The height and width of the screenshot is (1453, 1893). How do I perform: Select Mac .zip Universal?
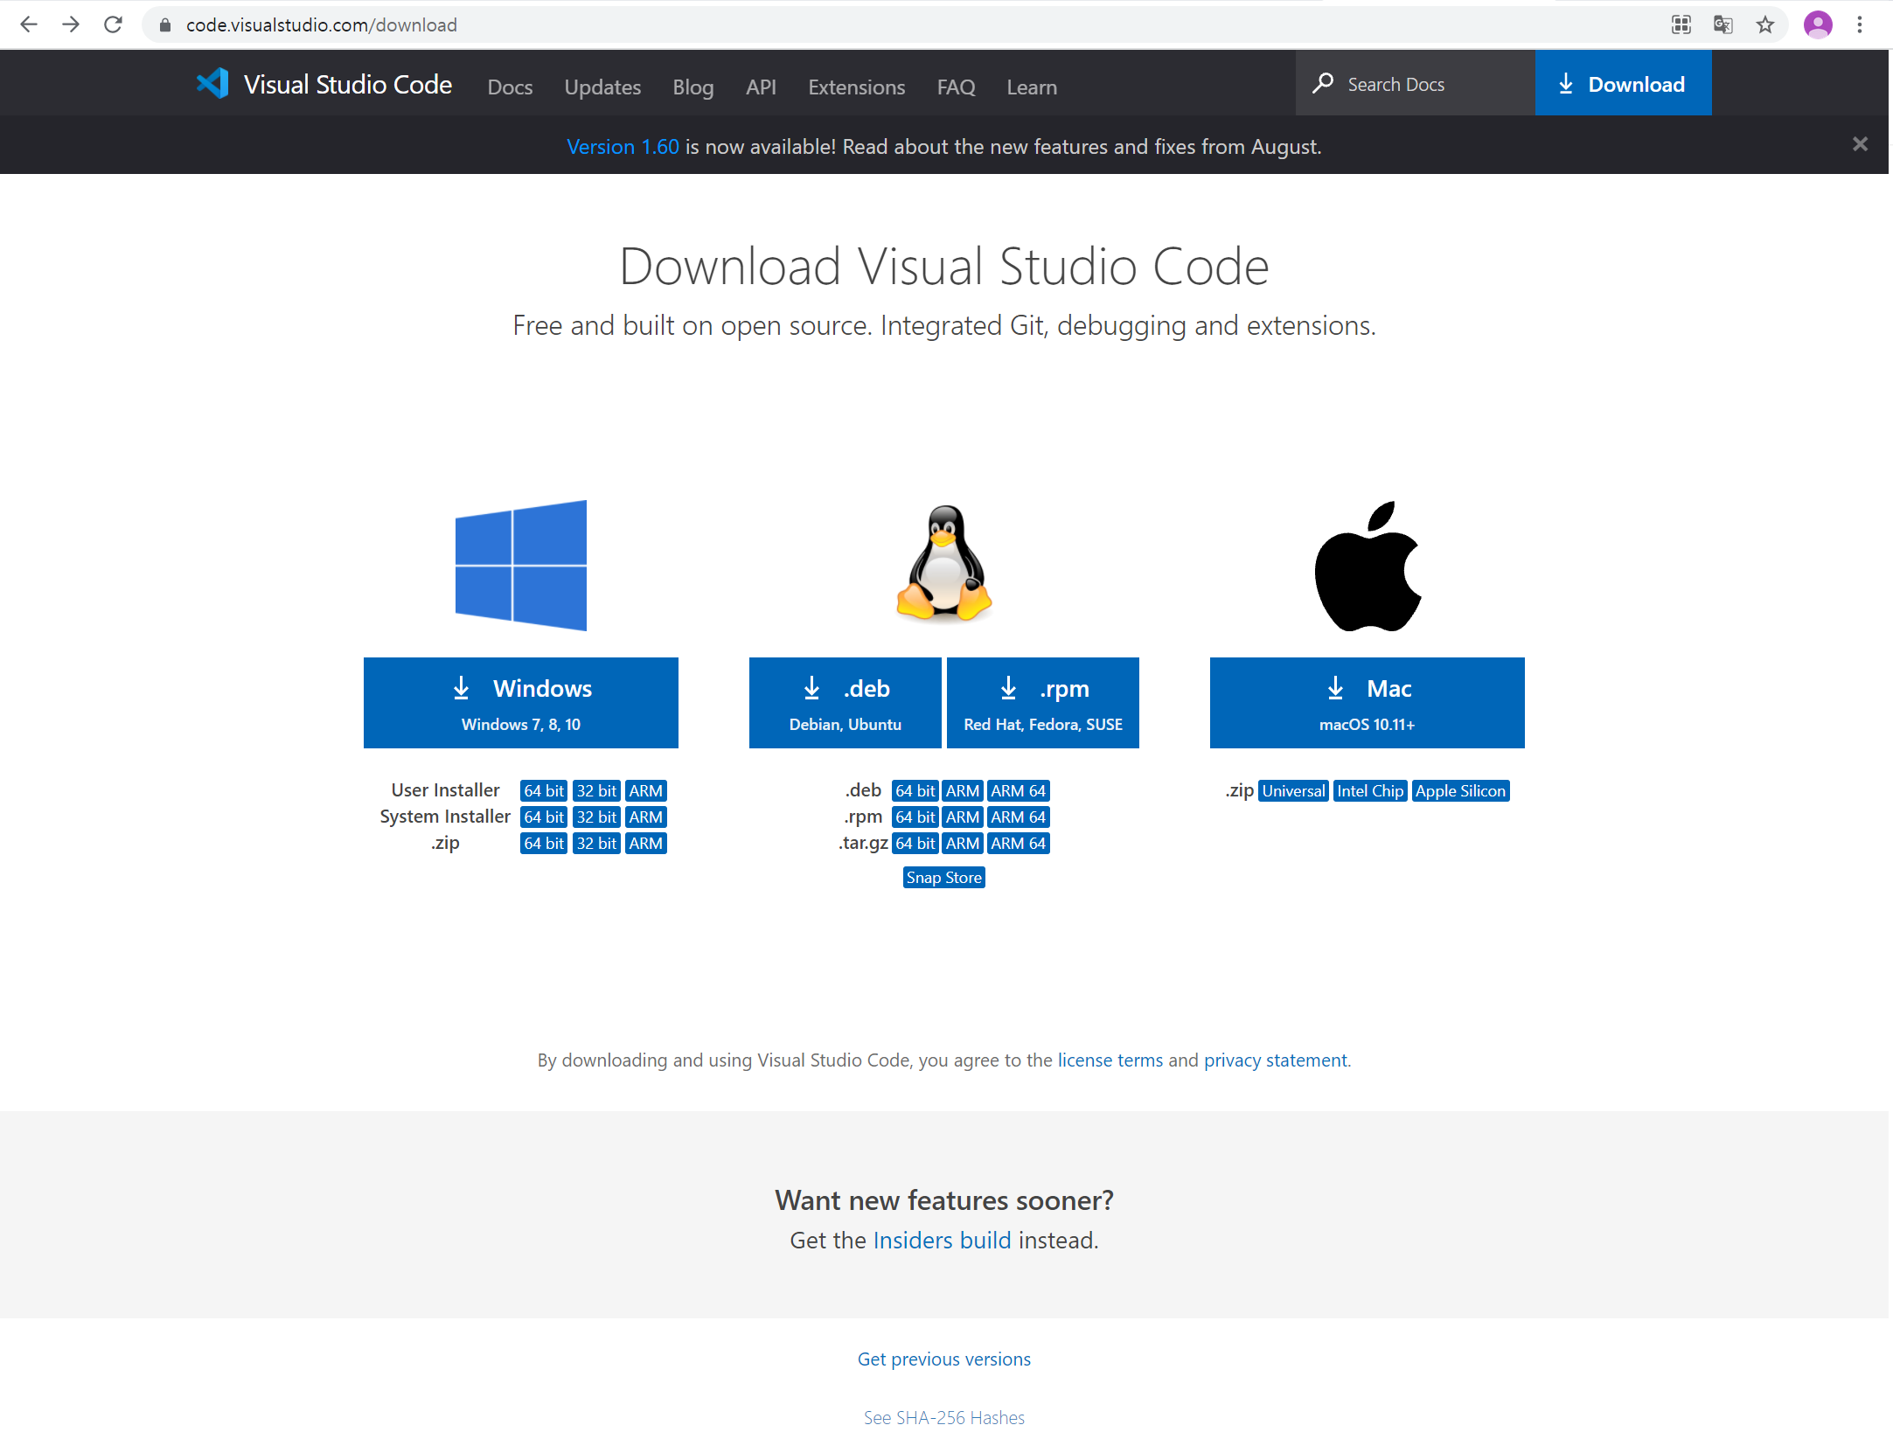1294,791
